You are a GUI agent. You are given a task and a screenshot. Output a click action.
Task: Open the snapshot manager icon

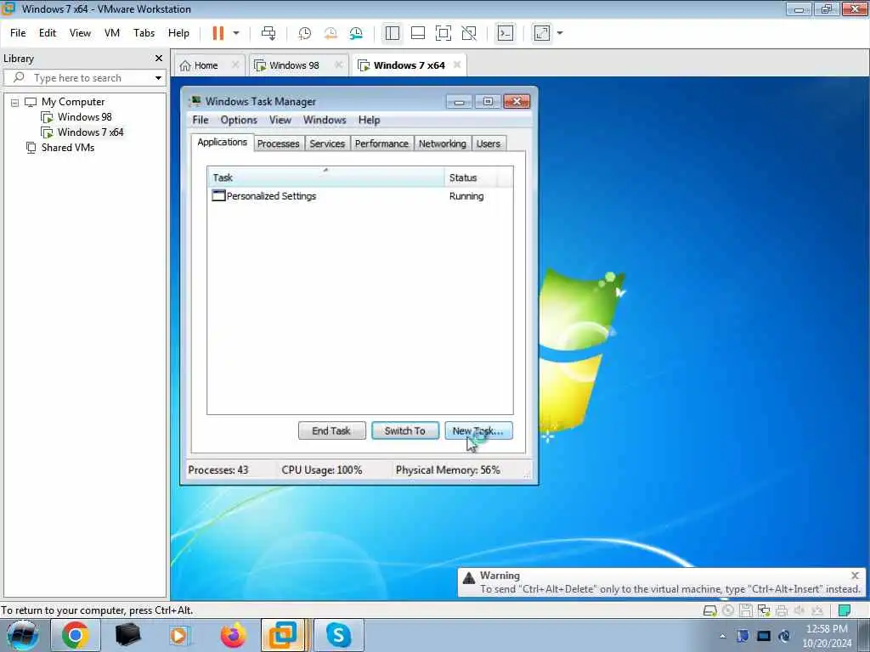356,33
